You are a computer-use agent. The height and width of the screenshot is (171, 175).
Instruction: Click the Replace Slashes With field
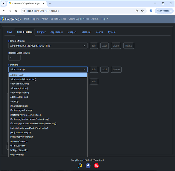[x=14, y=58]
